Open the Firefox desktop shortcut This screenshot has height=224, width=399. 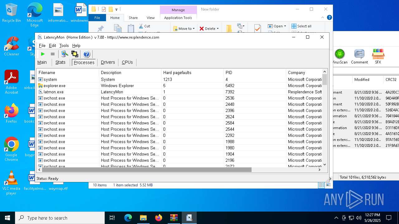pyautogui.click(x=12, y=114)
